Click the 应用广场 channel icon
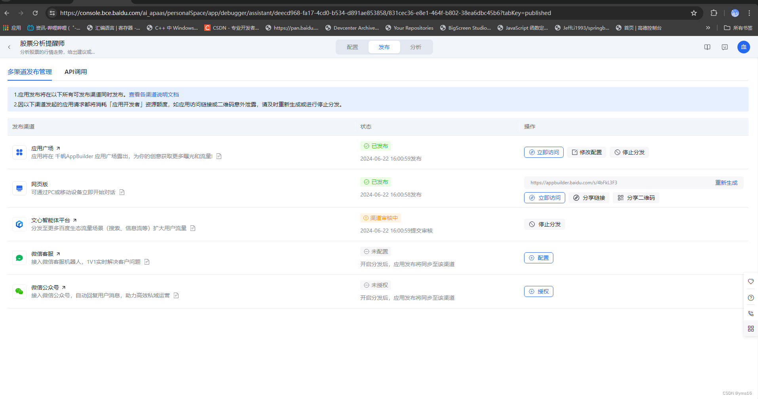The width and height of the screenshot is (758, 399). click(19, 152)
